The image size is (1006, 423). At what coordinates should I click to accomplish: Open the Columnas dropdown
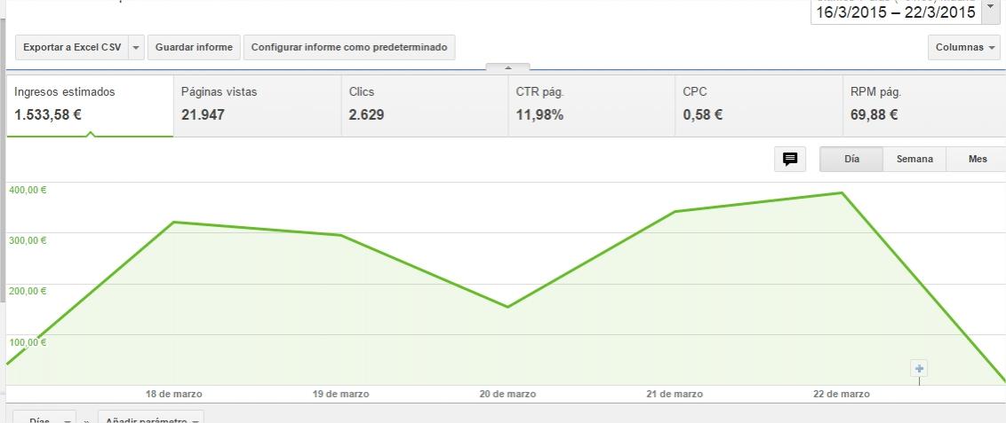[x=965, y=48]
